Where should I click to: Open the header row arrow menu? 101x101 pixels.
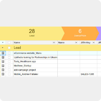point(3,43)
